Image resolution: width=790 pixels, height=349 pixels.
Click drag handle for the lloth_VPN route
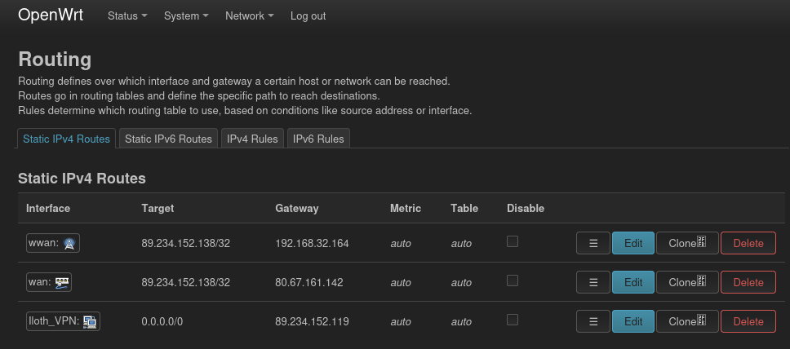593,321
